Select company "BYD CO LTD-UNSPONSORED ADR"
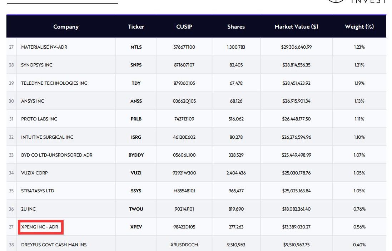The width and height of the screenshot is (392, 251). point(57,155)
